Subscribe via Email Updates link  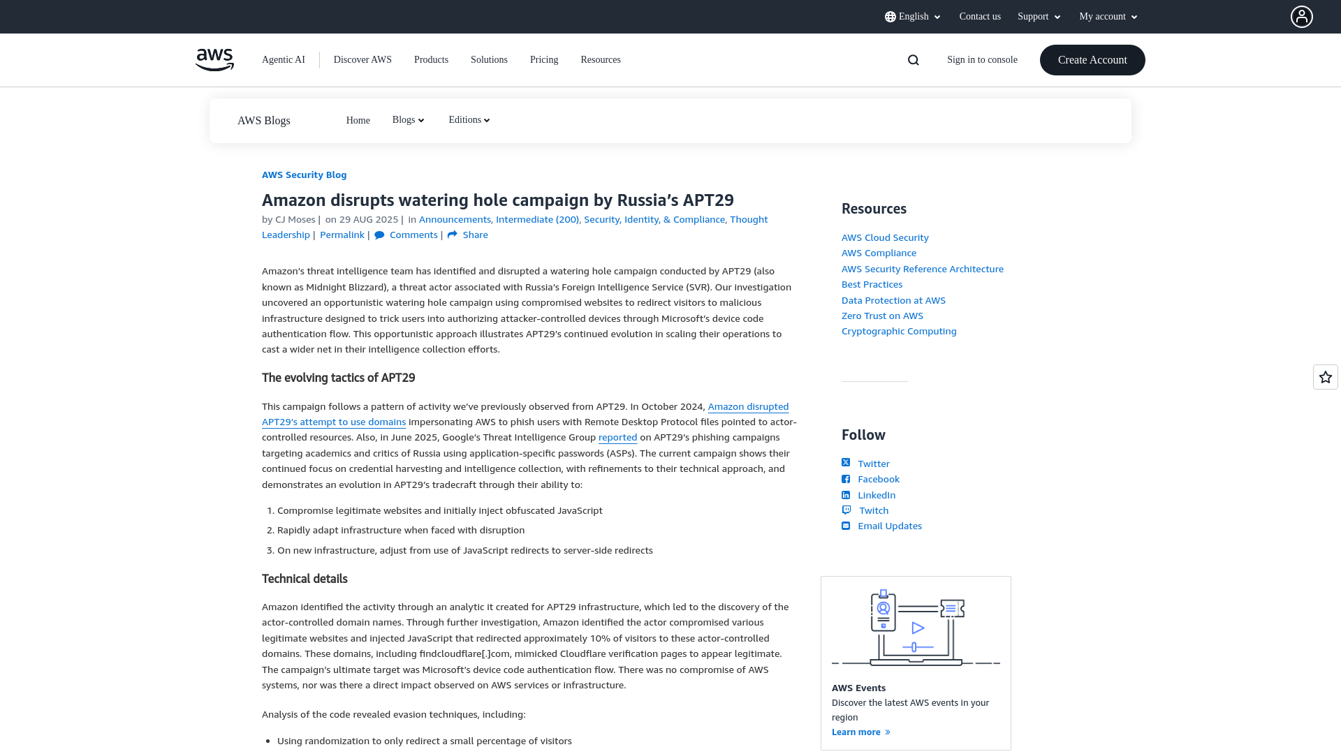[890, 526]
